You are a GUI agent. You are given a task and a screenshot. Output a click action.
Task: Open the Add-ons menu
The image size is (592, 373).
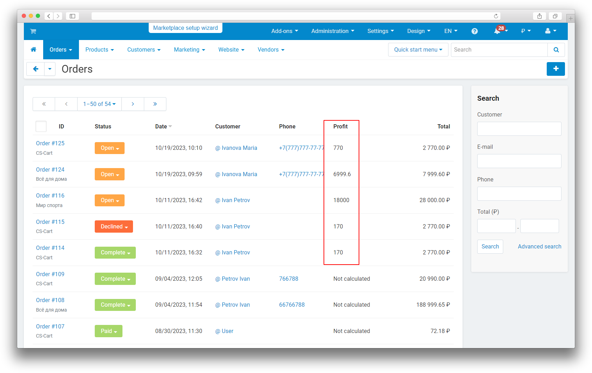[284, 31]
